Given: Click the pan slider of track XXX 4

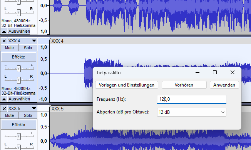Looking at the screenshot, I should click(x=19, y=80).
